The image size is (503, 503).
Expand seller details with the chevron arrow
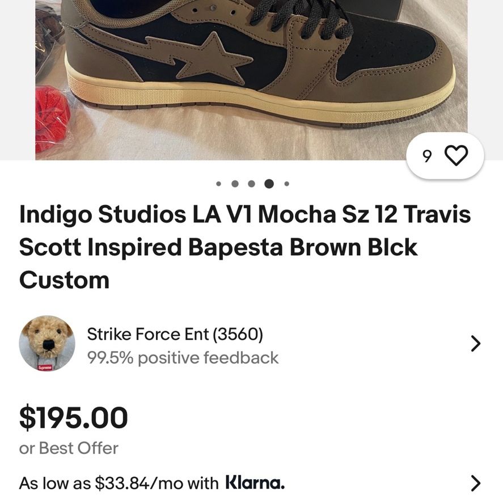[475, 344]
